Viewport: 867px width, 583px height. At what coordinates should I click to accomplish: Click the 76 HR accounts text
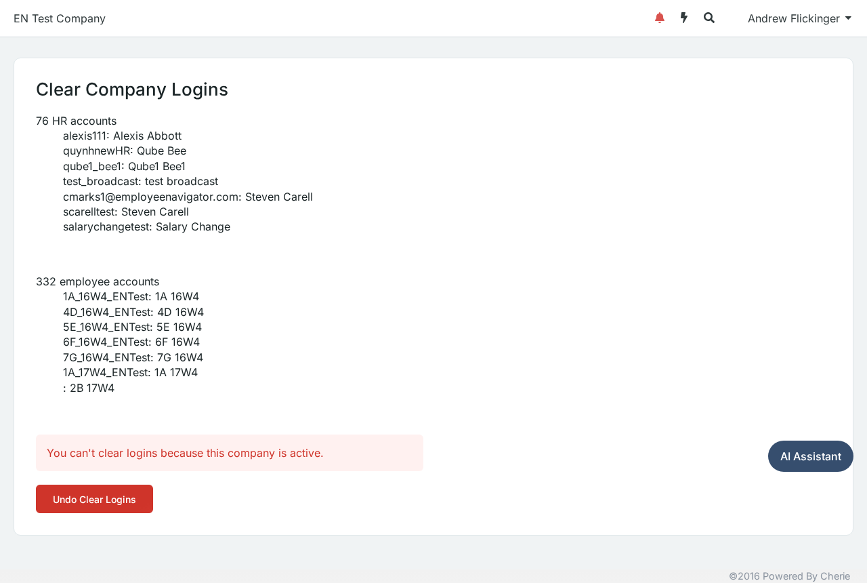(x=76, y=121)
